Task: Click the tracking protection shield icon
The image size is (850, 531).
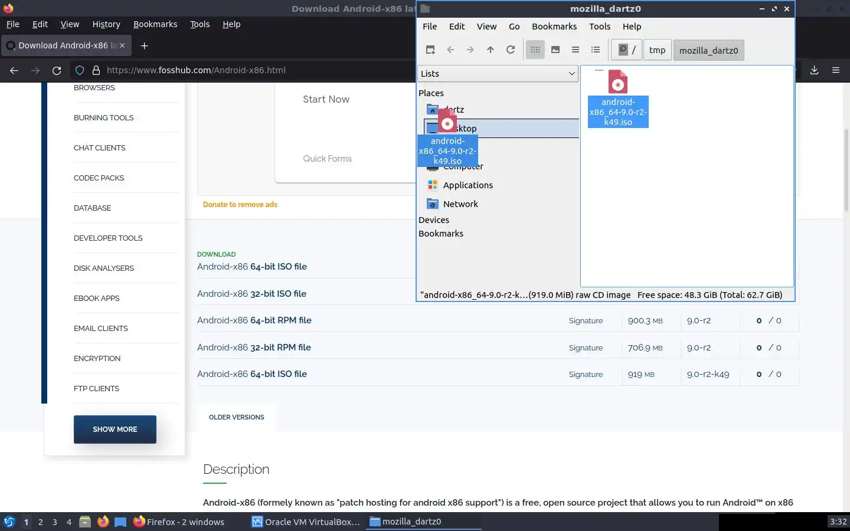Action: click(80, 70)
